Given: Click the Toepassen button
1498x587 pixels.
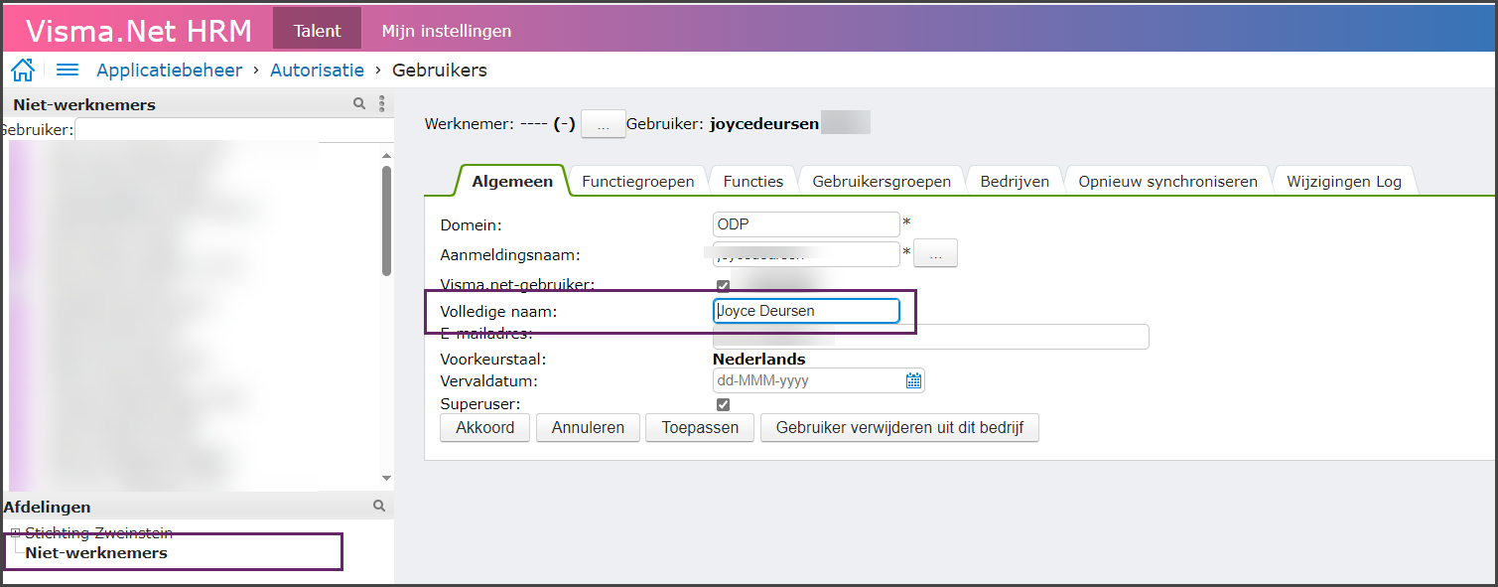Looking at the screenshot, I should pos(700,428).
